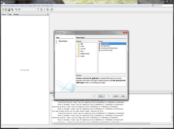
Task: Select Java Project with Existing Sources
Action: tap(109, 48)
